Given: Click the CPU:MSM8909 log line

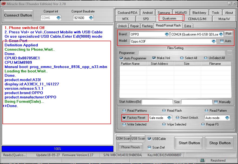Looking at the screenshot, I should click(x=18, y=62).
